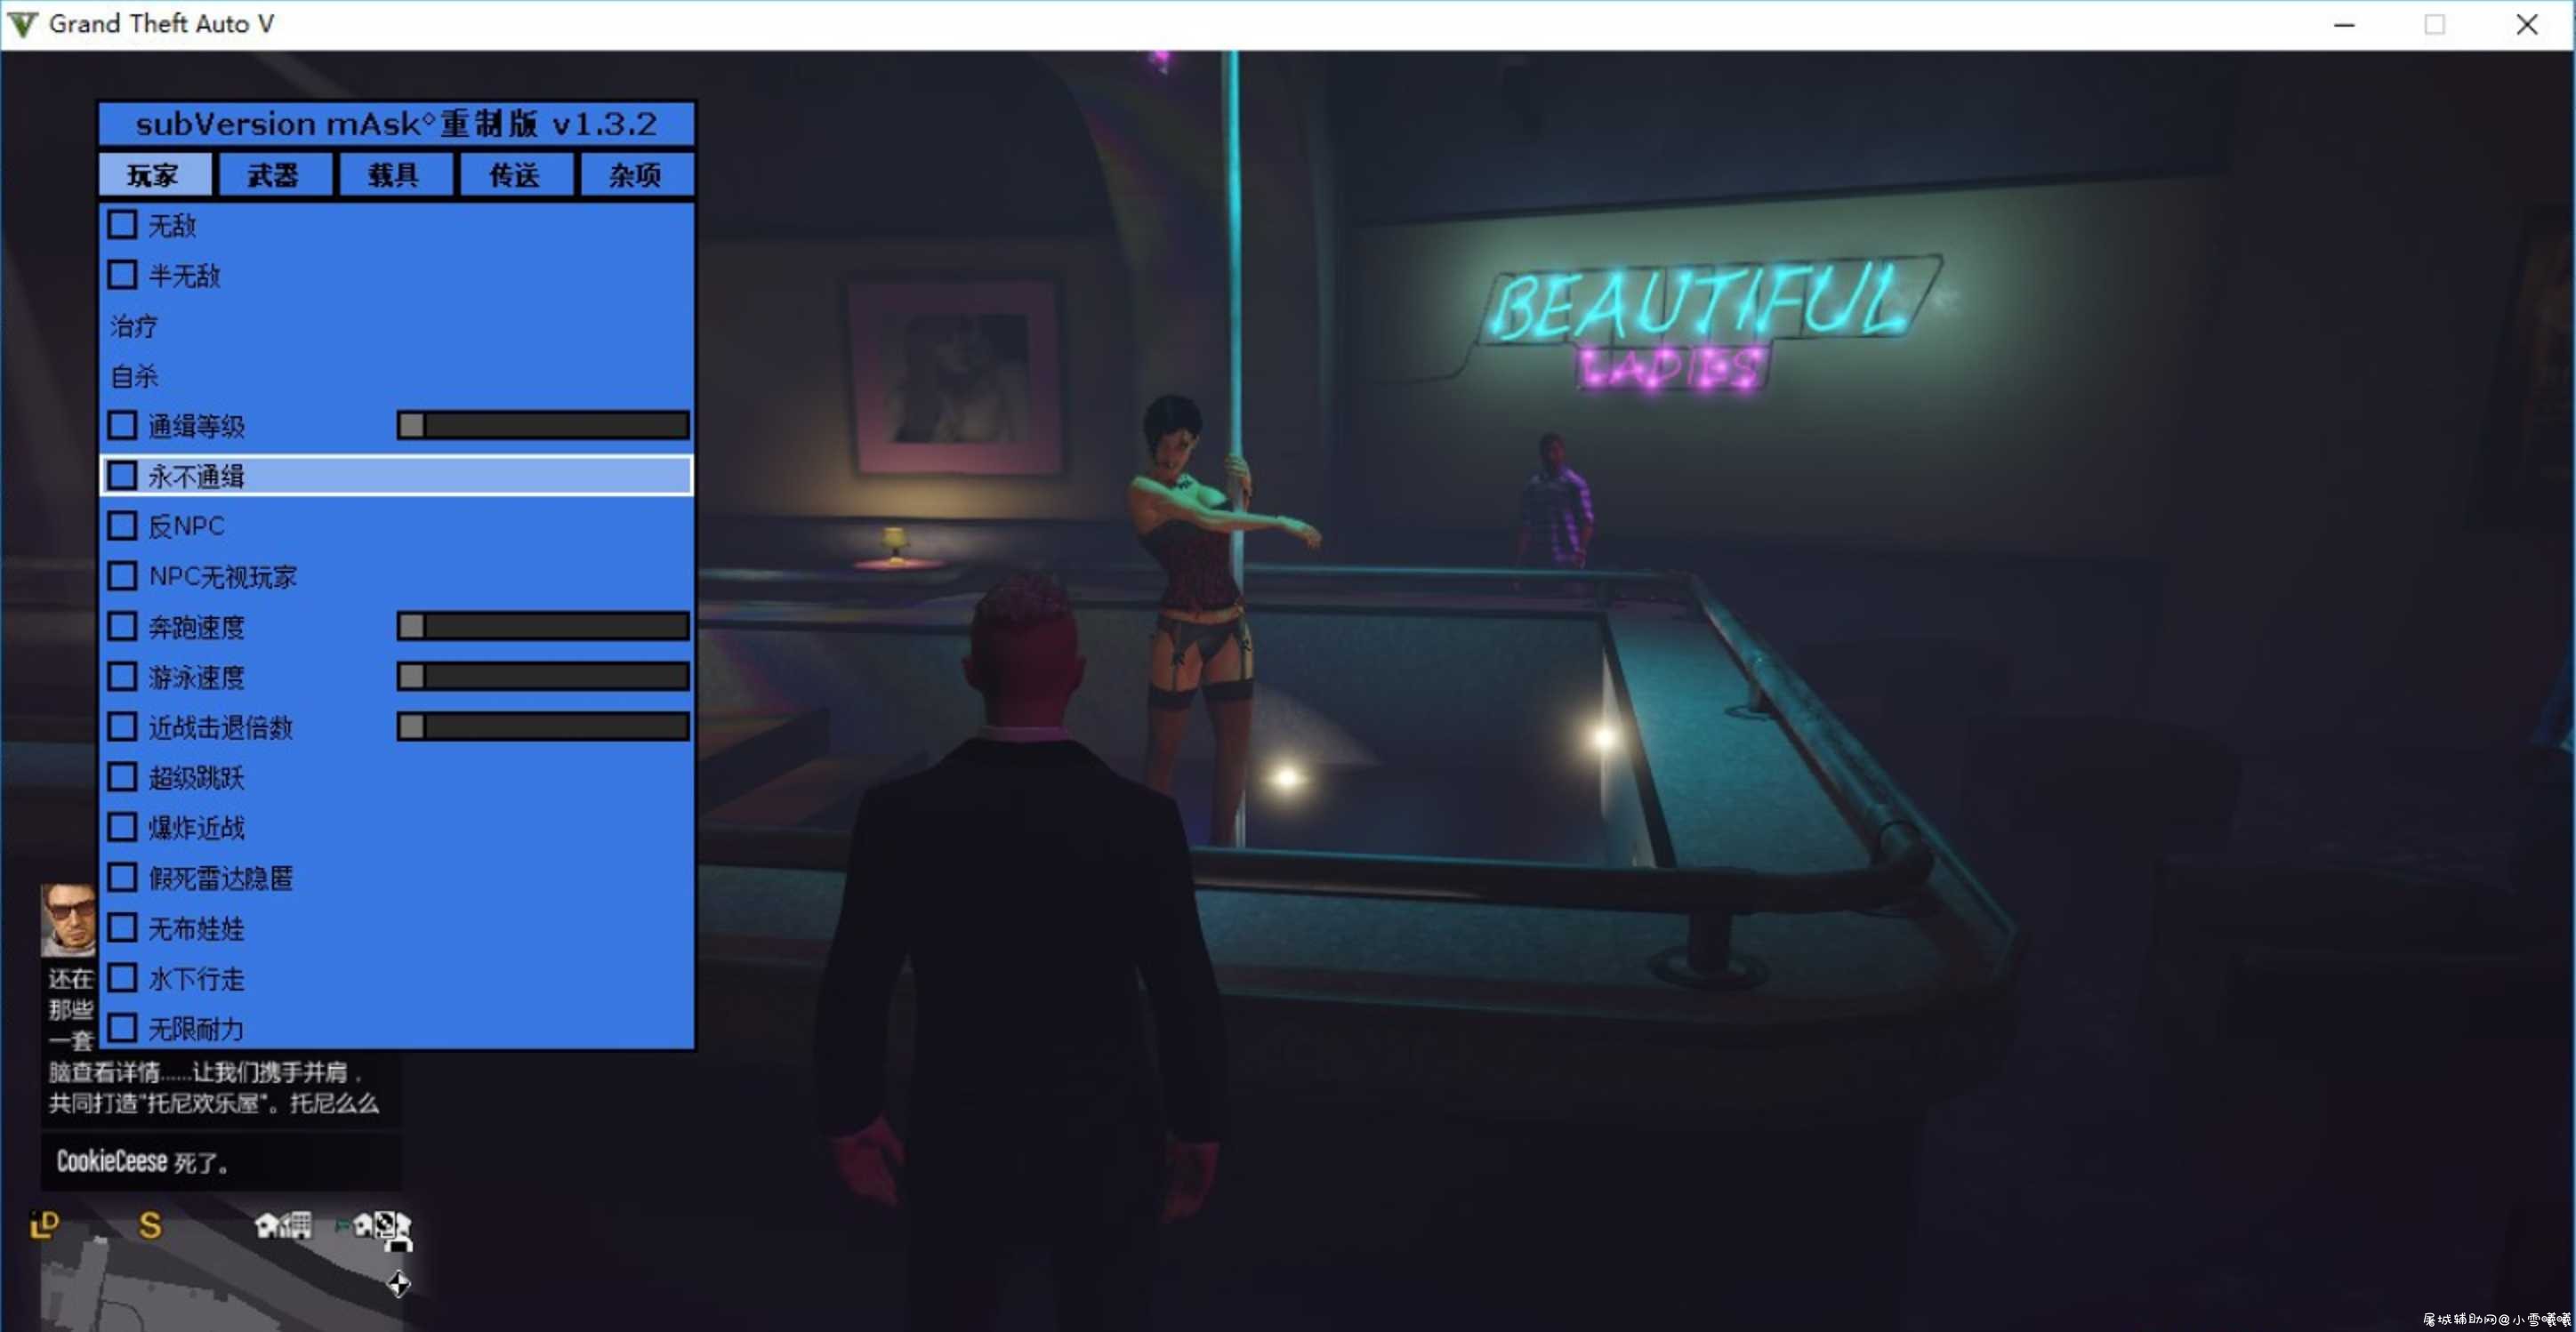
Task: Click the 自杀 option
Action: (x=134, y=376)
